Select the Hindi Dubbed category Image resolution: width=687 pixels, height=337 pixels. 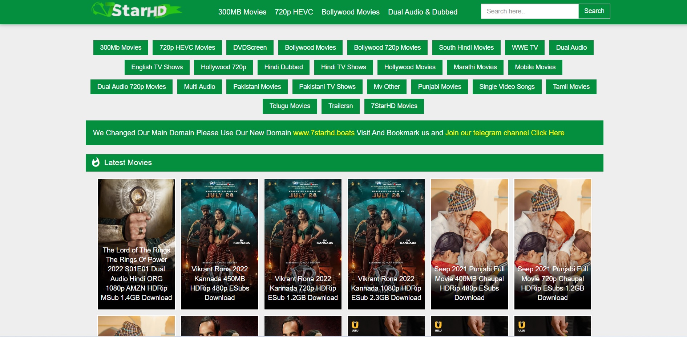click(283, 67)
